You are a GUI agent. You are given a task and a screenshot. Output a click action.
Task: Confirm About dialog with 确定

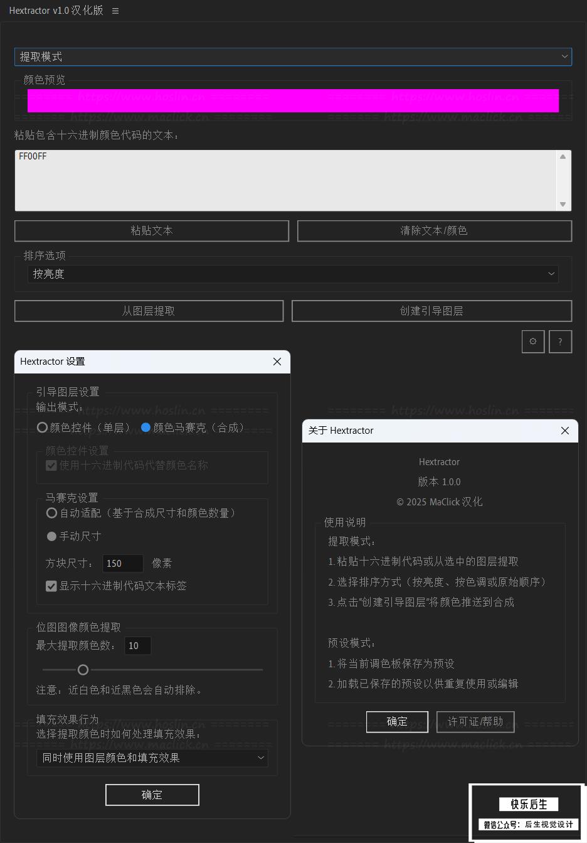pos(397,722)
